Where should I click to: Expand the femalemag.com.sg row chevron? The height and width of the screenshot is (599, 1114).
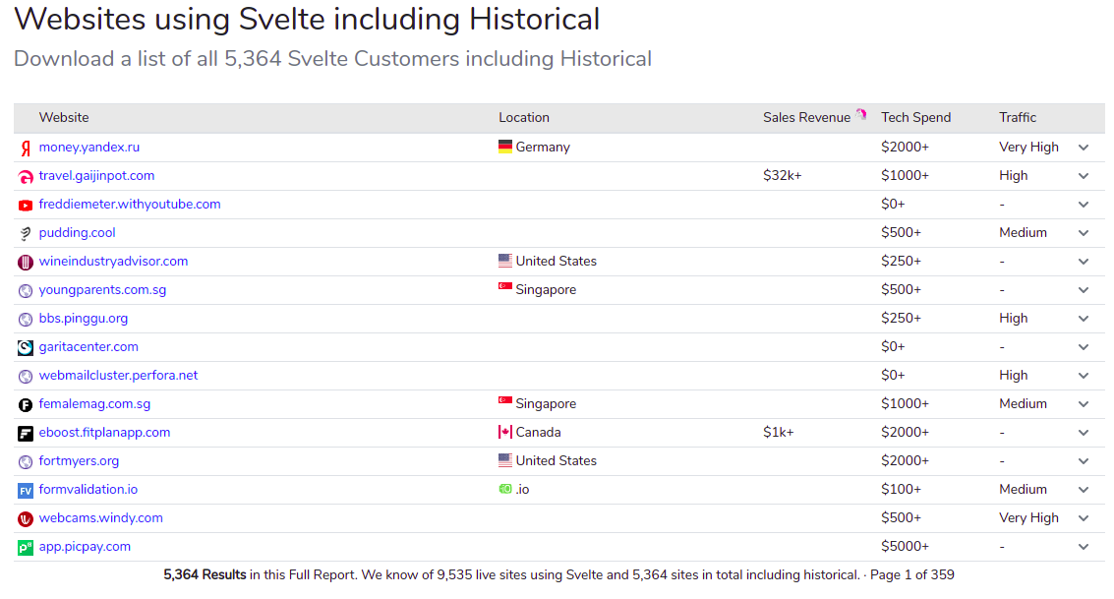(x=1084, y=404)
